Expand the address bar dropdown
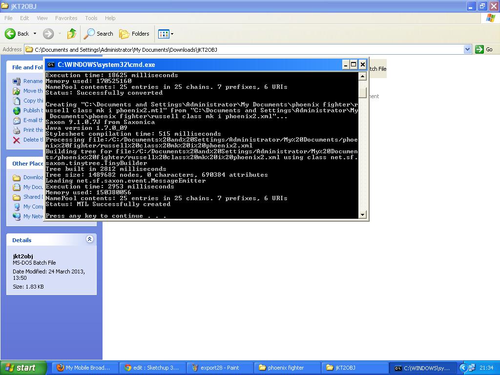Image resolution: width=500 pixels, height=375 pixels. pyautogui.click(x=467, y=49)
